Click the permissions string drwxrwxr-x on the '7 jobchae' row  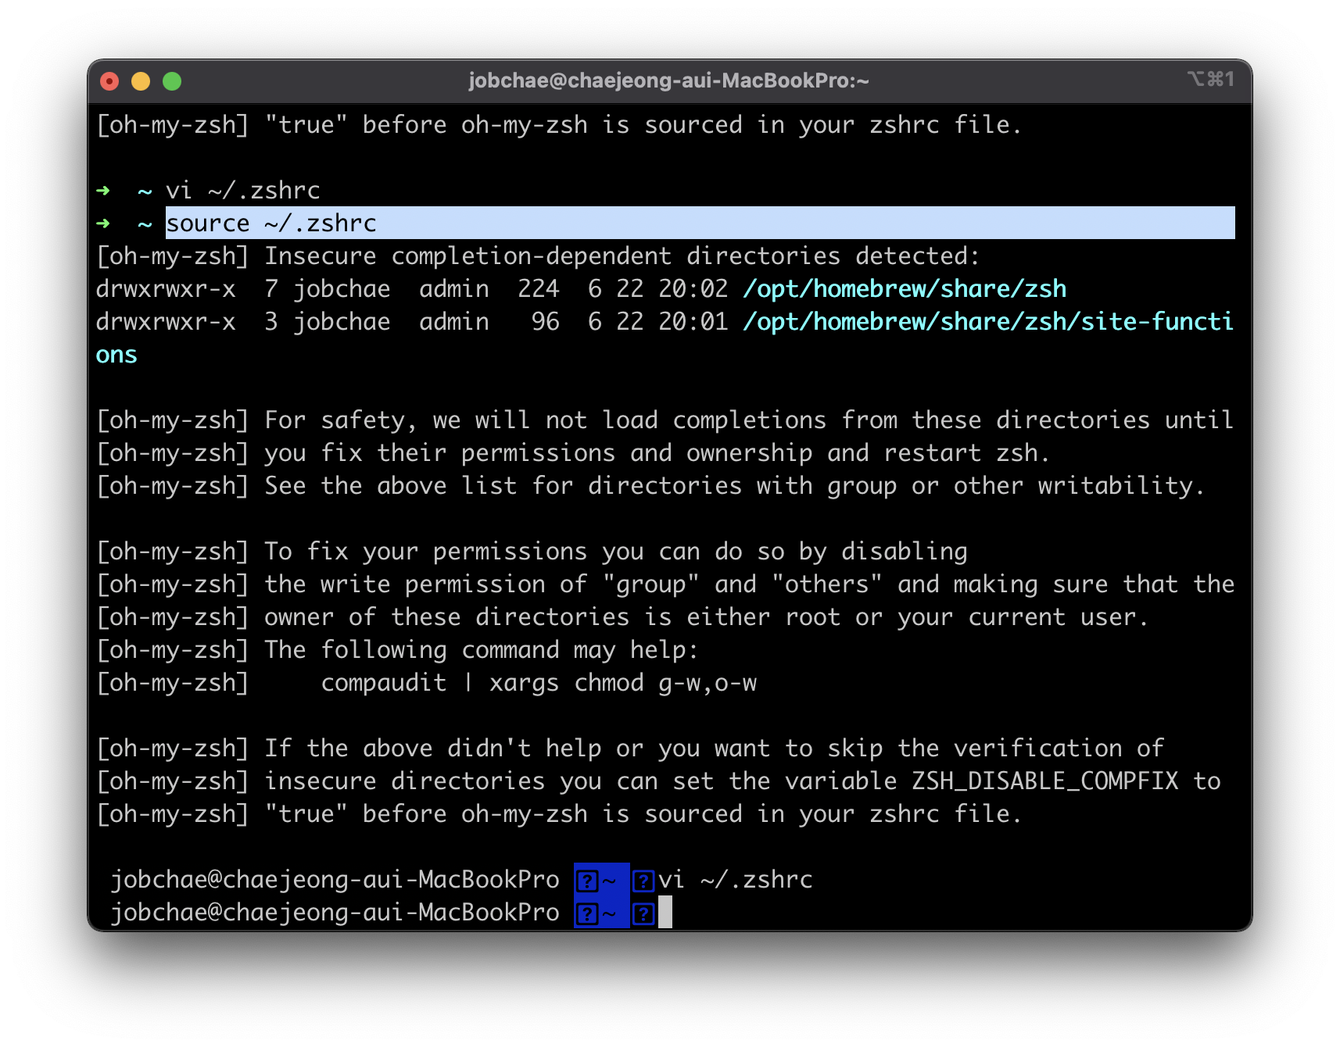coord(166,289)
